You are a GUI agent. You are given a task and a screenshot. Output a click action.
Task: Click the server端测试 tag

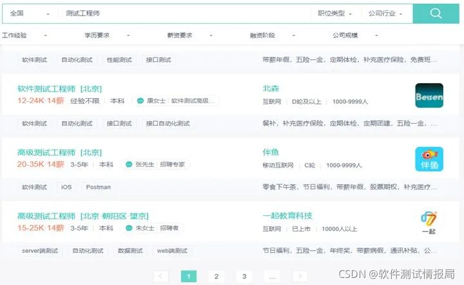[x=40, y=251]
